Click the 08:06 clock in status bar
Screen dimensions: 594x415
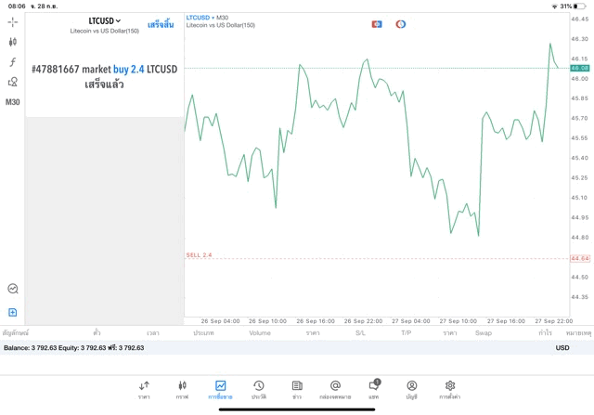pos(17,6)
